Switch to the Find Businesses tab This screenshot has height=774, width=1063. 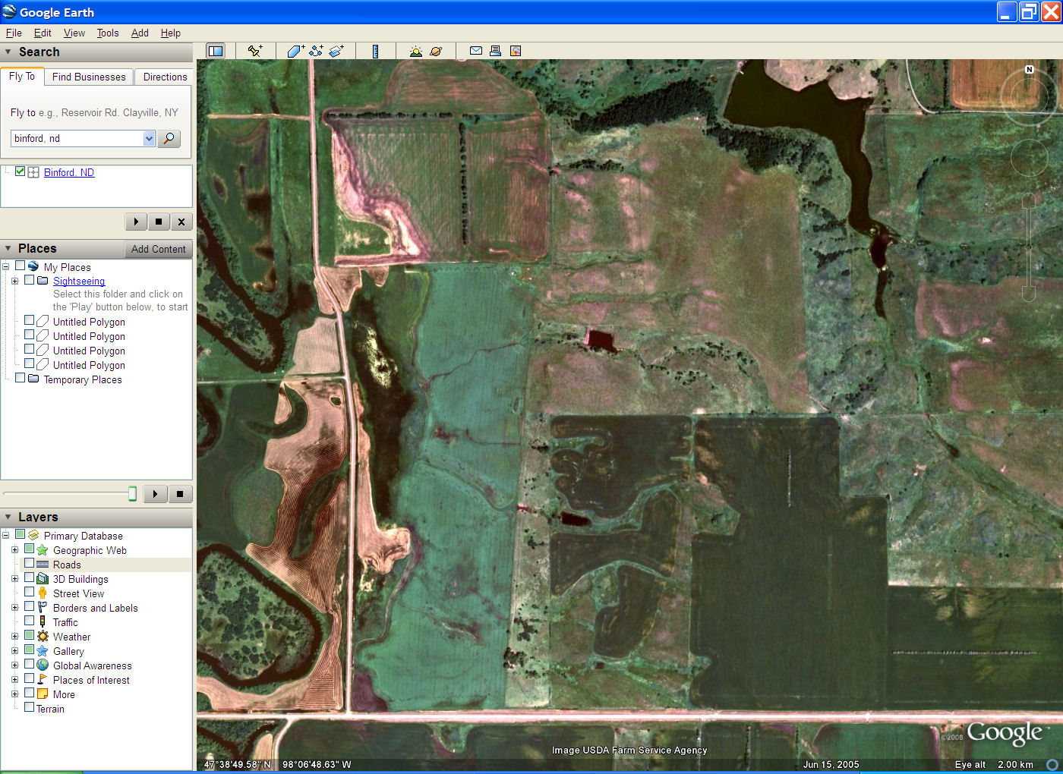click(89, 77)
